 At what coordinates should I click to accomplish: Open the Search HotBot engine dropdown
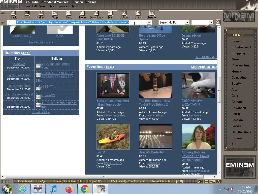187,22
